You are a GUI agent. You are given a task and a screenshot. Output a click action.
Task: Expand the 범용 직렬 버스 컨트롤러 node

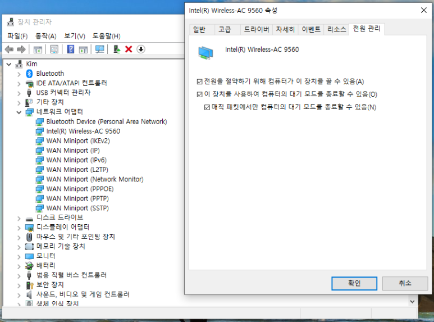point(19,276)
